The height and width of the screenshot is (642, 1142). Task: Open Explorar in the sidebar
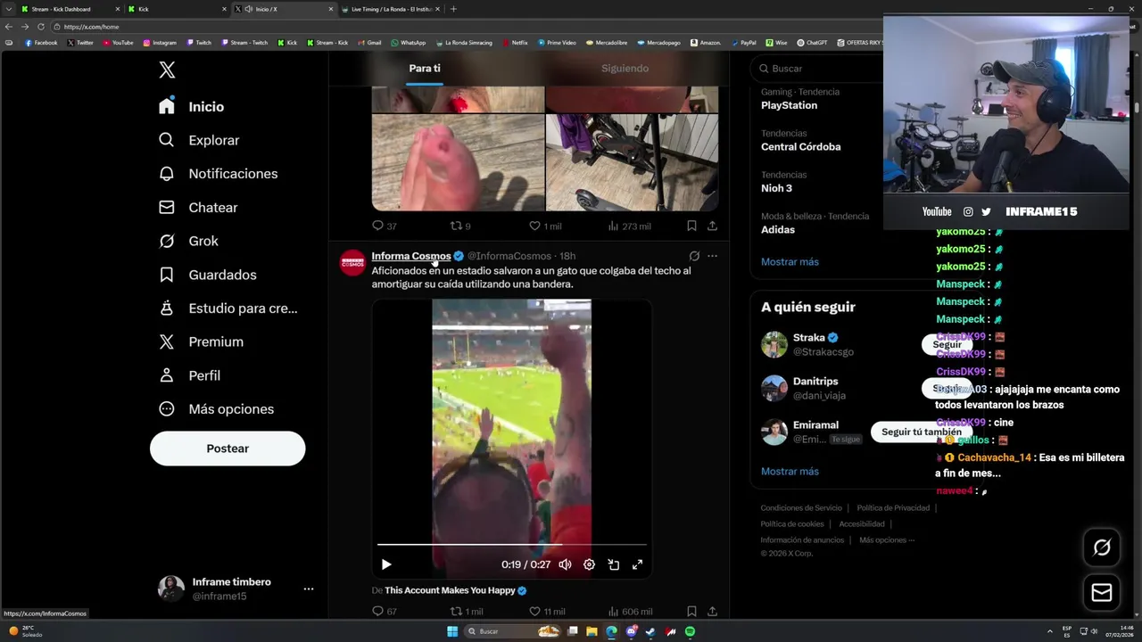199,140
